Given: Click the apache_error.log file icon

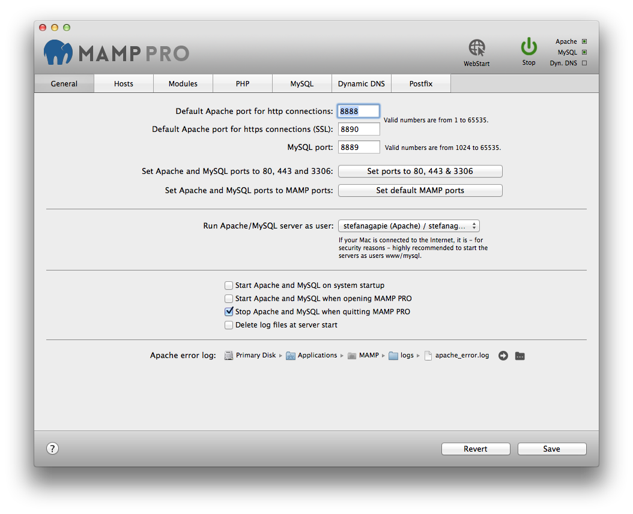Looking at the screenshot, I should tap(428, 355).
